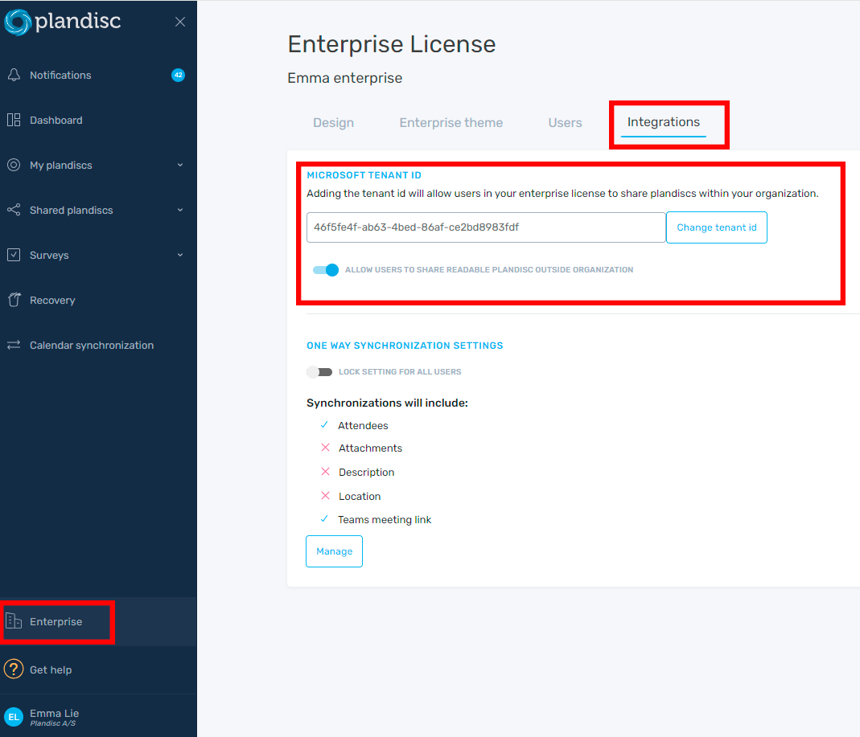
Task: Click the Teams meeting link check icon
Action: 324,519
